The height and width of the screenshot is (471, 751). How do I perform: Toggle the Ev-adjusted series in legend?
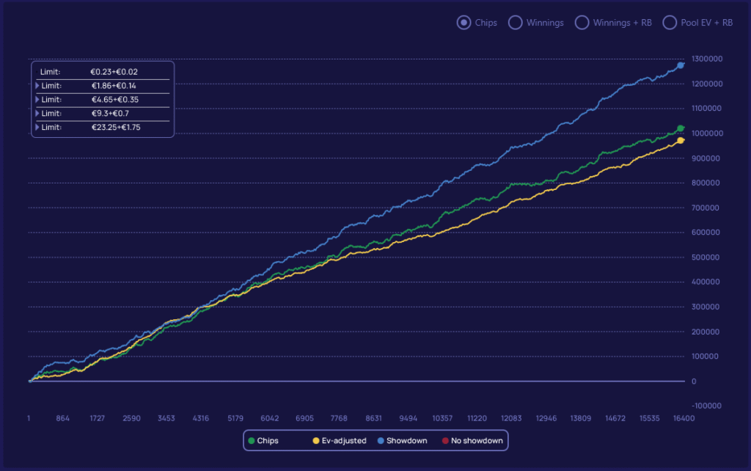click(340, 441)
